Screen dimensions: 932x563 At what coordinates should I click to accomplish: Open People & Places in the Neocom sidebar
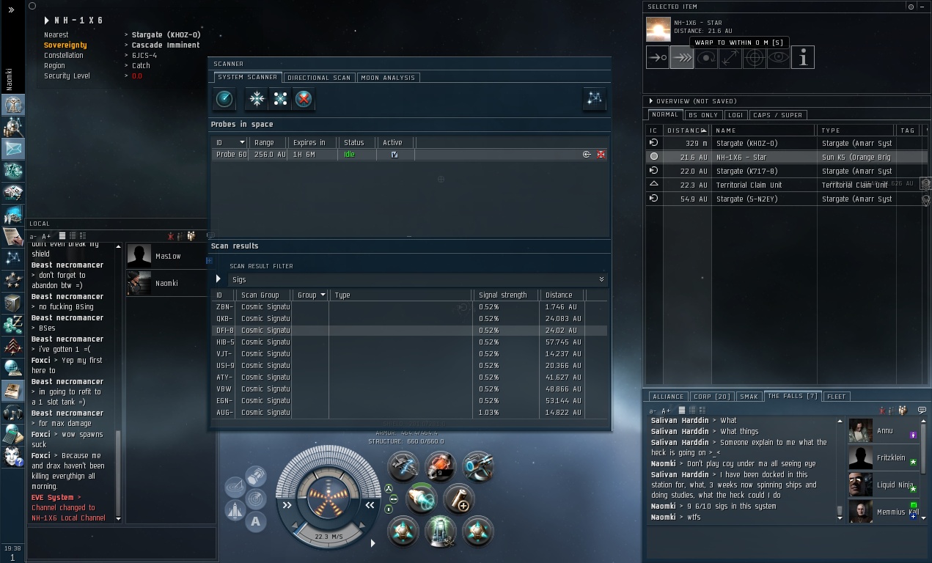tap(13, 127)
